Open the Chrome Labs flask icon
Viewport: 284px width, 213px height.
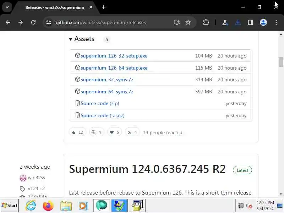[225, 22]
